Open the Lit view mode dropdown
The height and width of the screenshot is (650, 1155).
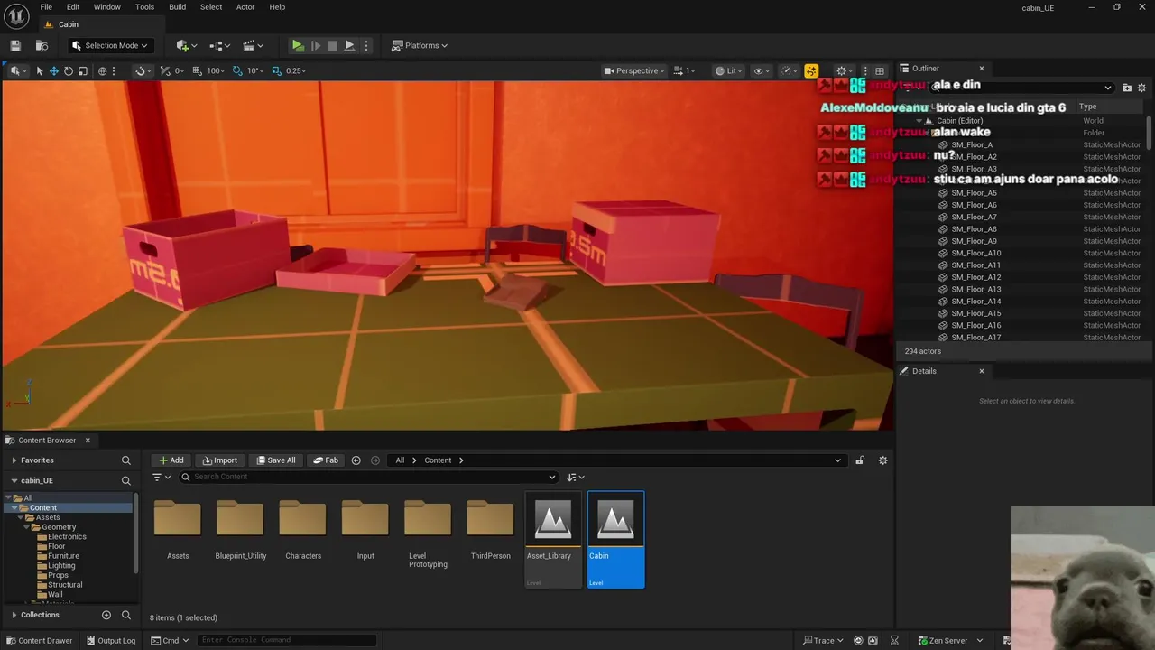click(727, 70)
